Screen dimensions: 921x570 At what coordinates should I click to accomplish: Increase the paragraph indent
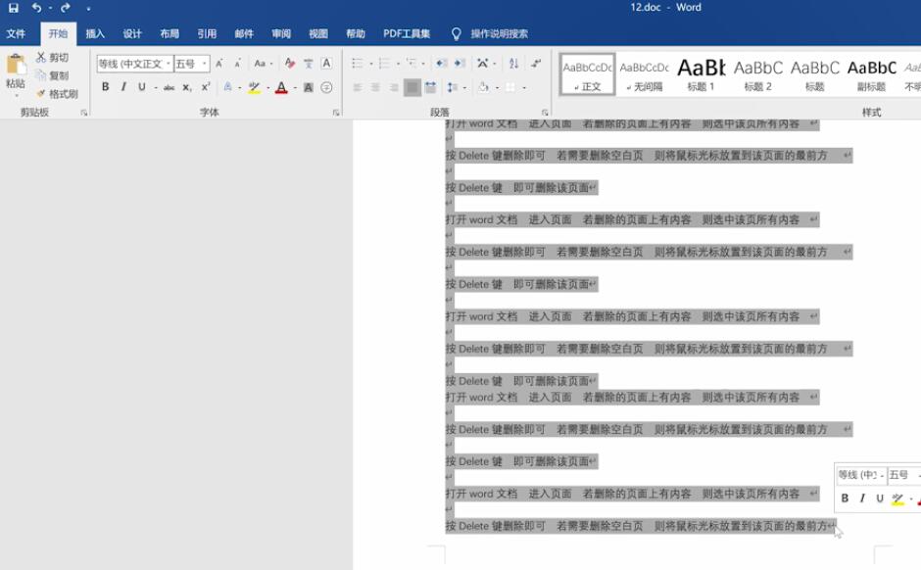[x=460, y=64]
